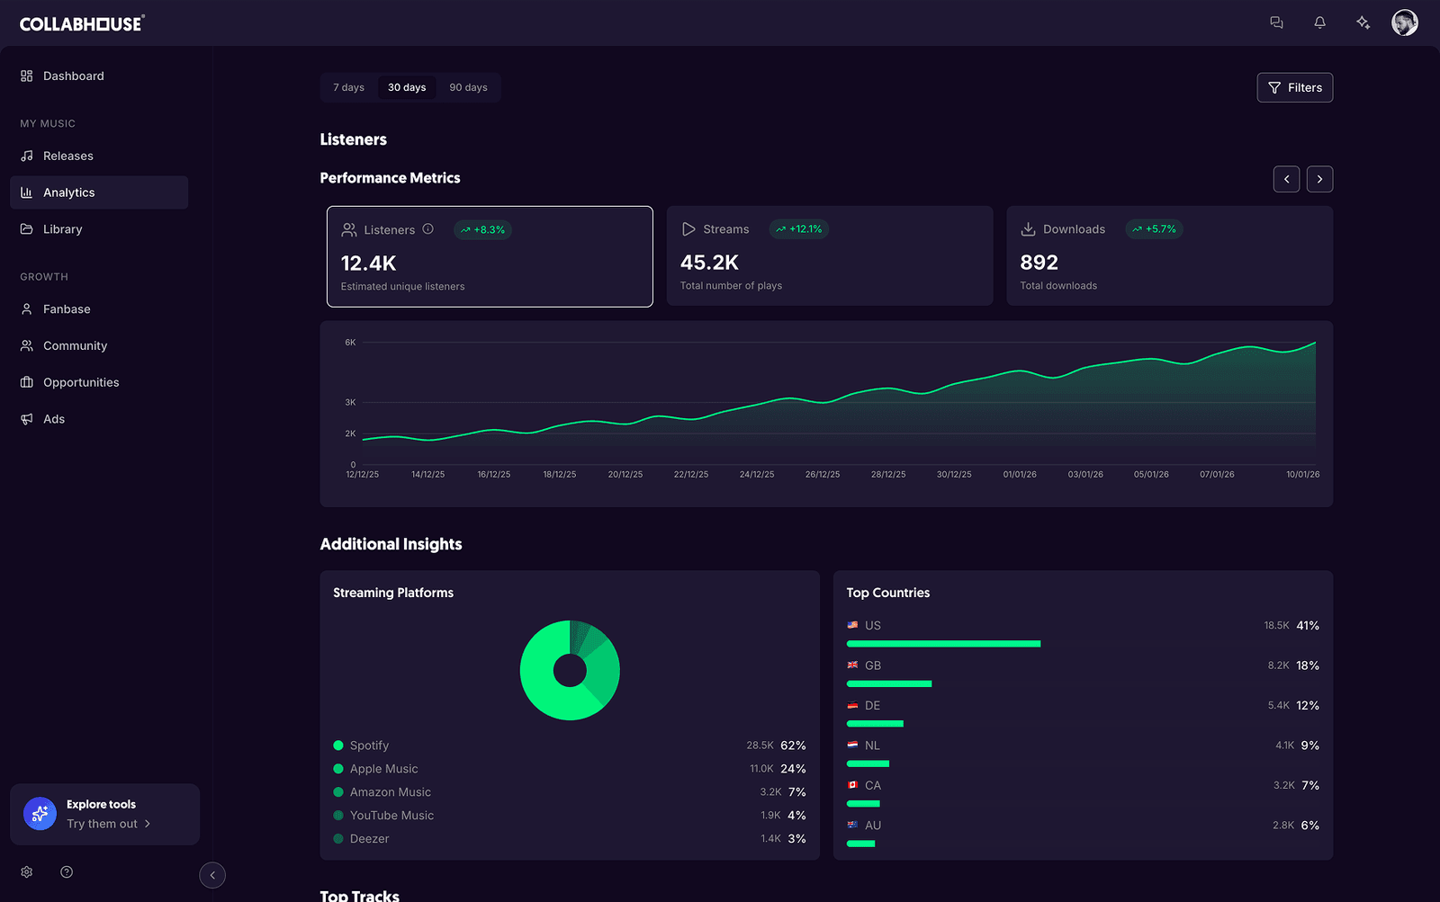Click the Streams play icon

[x=688, y=229]
